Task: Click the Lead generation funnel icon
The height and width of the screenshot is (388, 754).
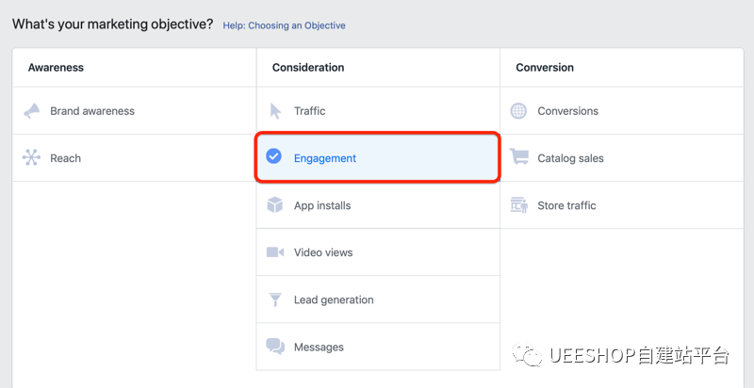Action: click(x=275, y=299)
